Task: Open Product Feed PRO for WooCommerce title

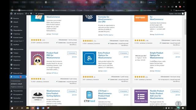Action: (53, 55)
